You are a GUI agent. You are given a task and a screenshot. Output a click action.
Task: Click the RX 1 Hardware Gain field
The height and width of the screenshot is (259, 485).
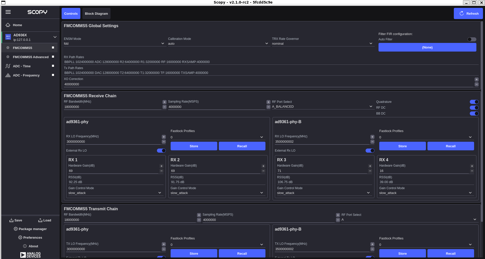[x=113, y=171]
